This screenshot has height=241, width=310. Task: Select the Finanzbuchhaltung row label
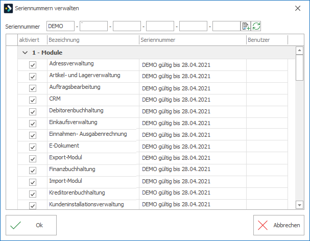[72, 169]
